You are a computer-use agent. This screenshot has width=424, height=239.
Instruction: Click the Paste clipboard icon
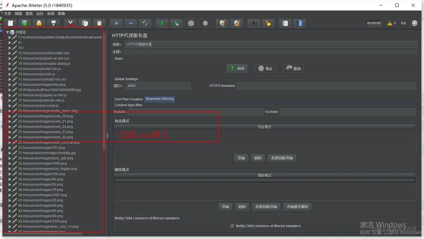[x=99, y=23]
